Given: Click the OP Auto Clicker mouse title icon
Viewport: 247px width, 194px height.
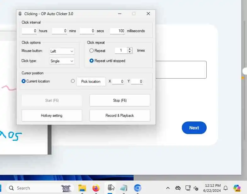Looking at the screenshot, I should pos(20,14).
